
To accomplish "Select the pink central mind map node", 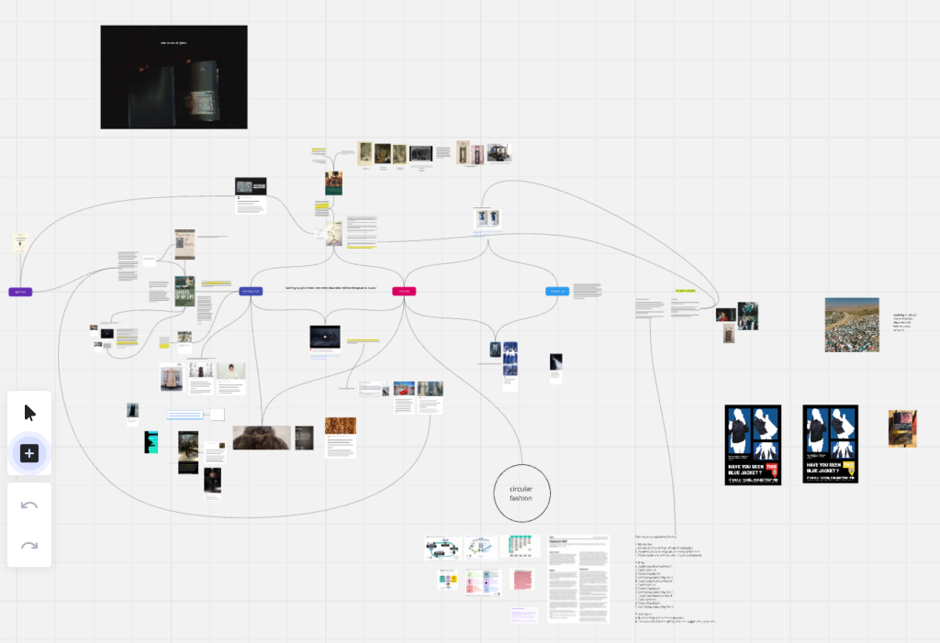I will [404, 291].
